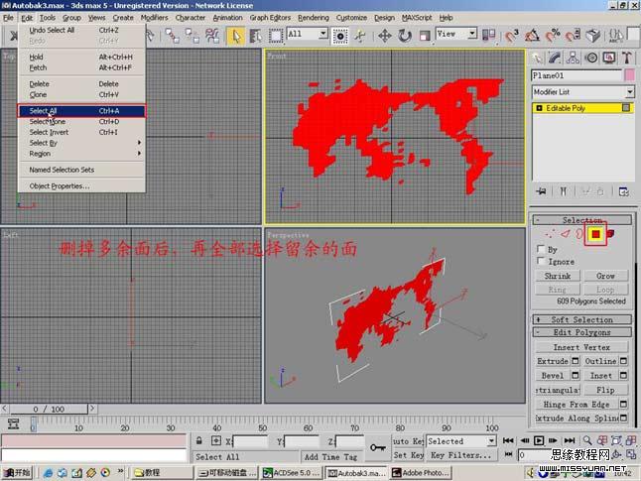Open the Hierarchy command panel tab
This screenshot has height=481, width=641.
pyautogui.click(x=573, y=58)
